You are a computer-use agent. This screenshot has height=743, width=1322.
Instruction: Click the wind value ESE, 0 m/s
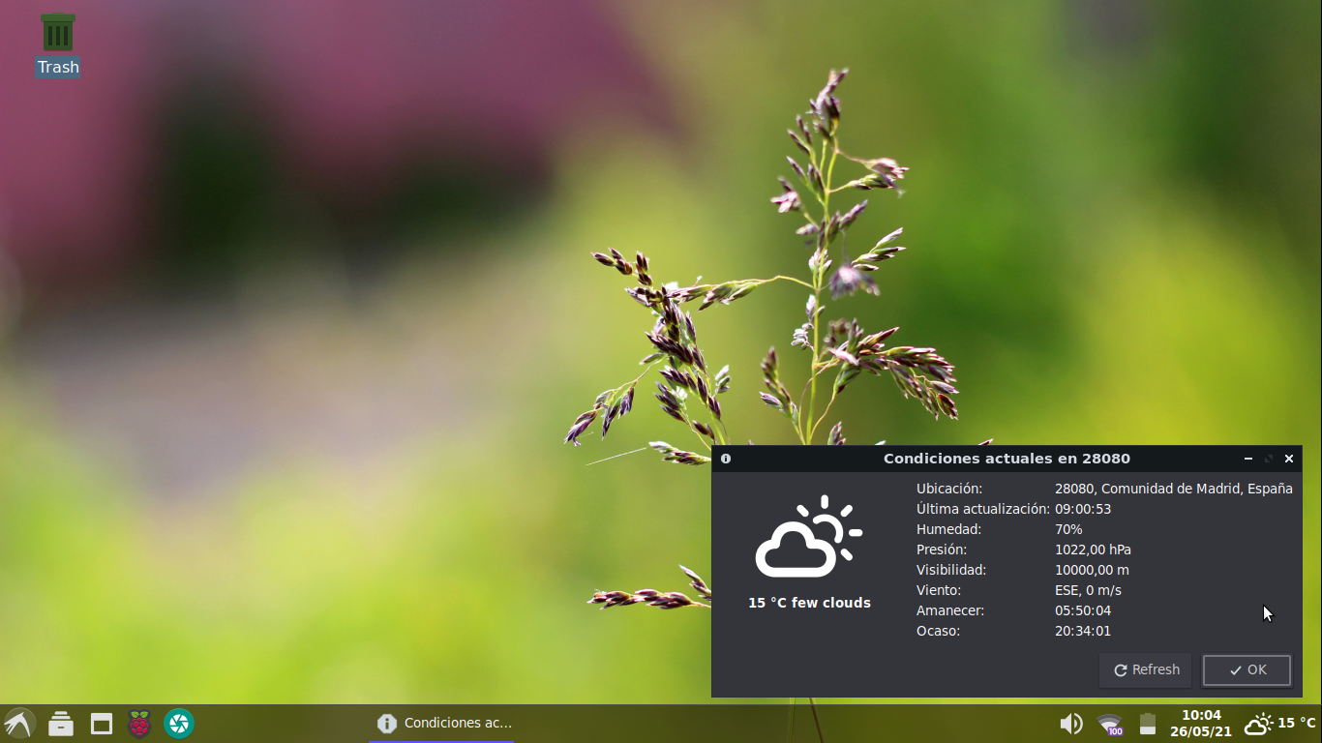1088,590
